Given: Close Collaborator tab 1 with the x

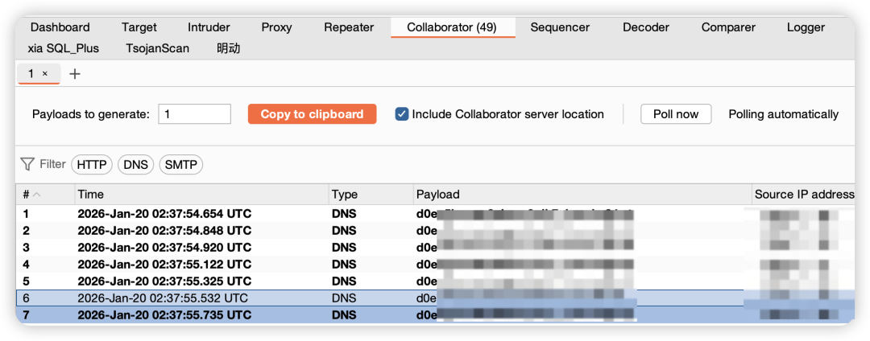Looking at the screenshot, I should pyautogui.click(x=45, y=74).
